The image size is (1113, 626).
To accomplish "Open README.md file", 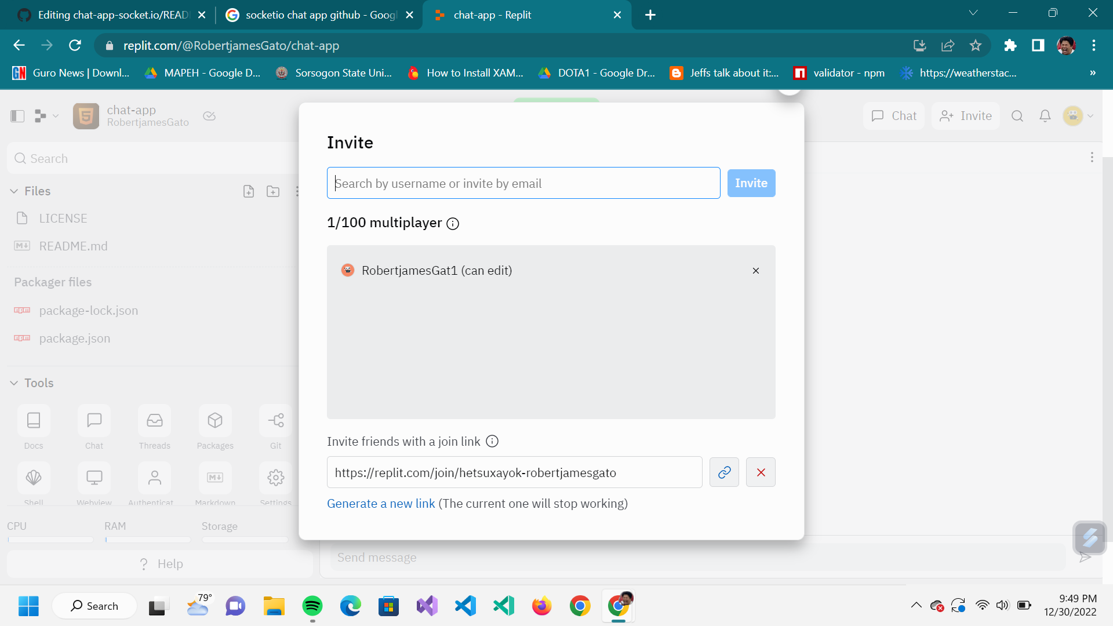I will click(73, 246).
